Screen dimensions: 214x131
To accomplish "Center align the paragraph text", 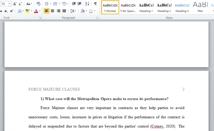I will (x=52, y=11).
